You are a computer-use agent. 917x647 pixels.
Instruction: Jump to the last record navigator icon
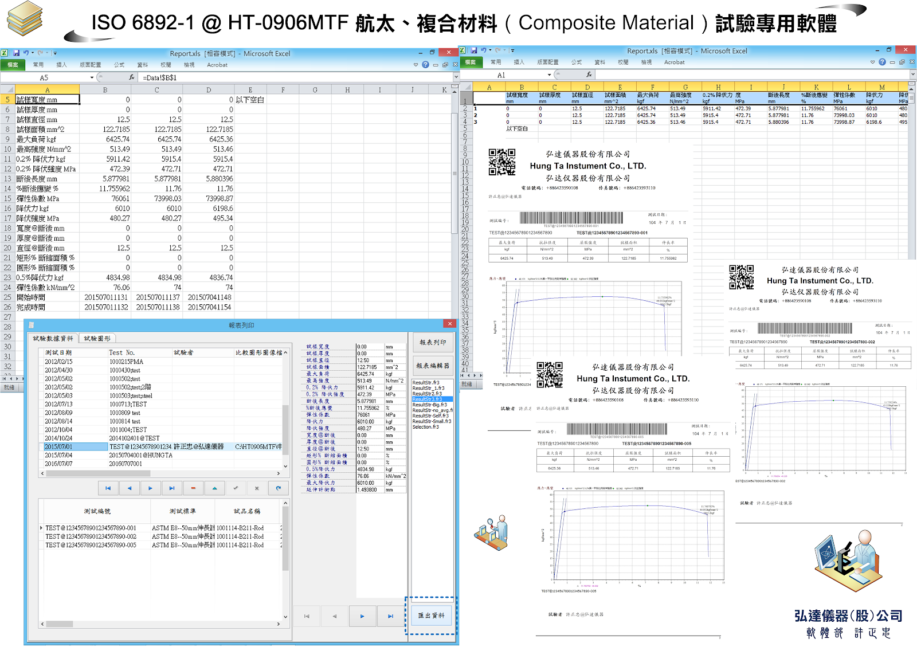point(172,488)
